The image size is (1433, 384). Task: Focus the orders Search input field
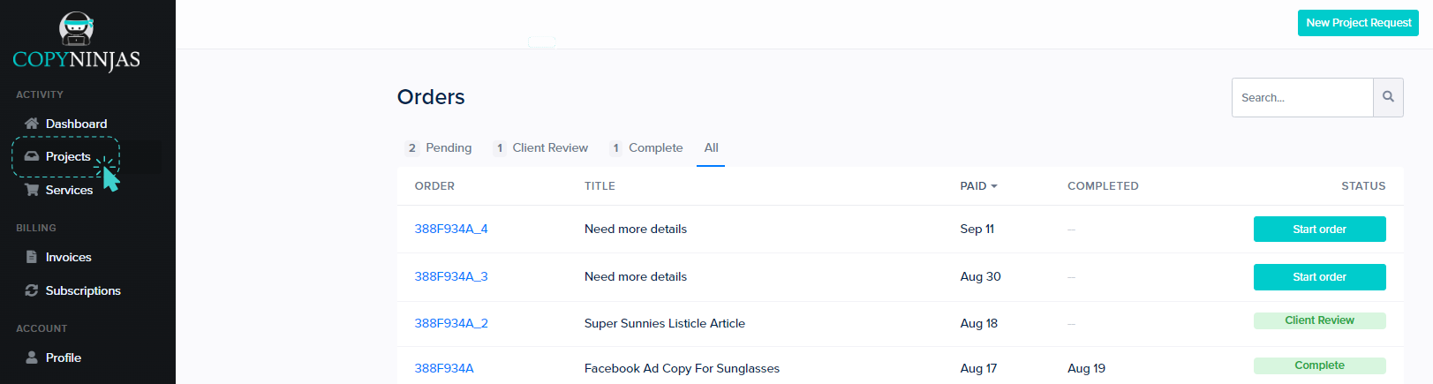pyautogui.click(x=1302, y=97)
